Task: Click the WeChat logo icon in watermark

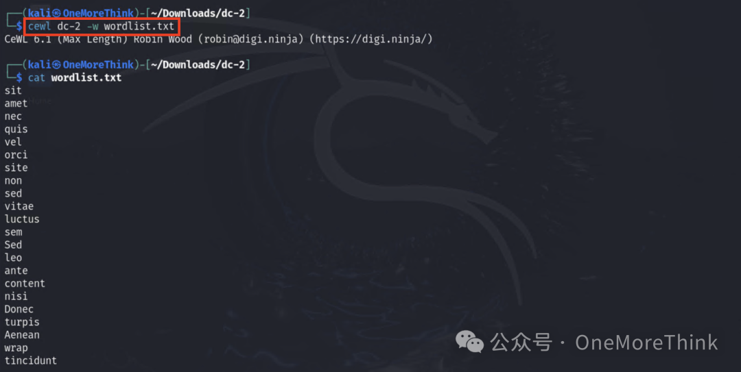Action: coord(469,342)
